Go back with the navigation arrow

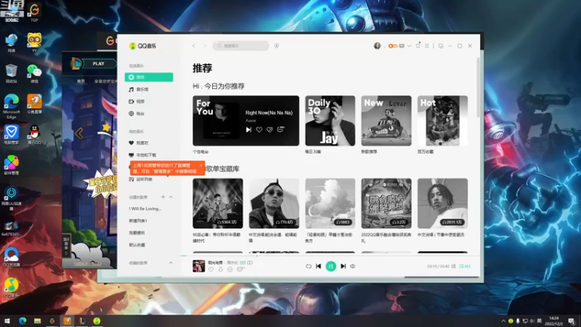pos(194,46)
